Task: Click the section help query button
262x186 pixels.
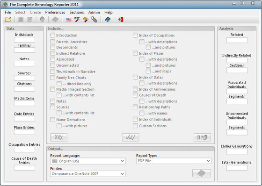Action: [202, 137]
